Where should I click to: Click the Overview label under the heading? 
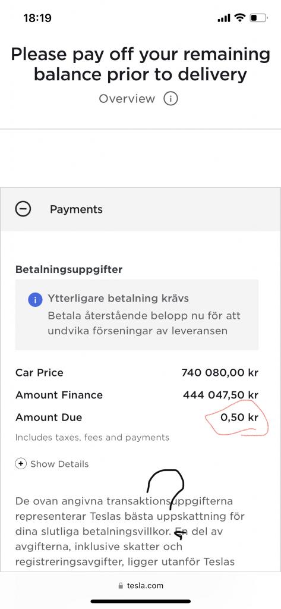coord(127,99)
